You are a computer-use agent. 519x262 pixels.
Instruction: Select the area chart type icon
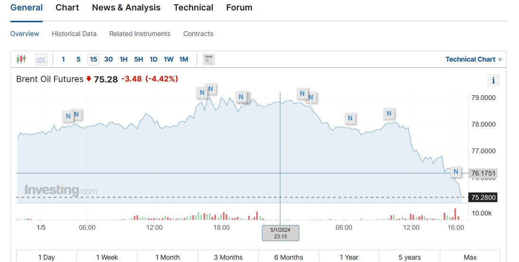tap(41, 59)
